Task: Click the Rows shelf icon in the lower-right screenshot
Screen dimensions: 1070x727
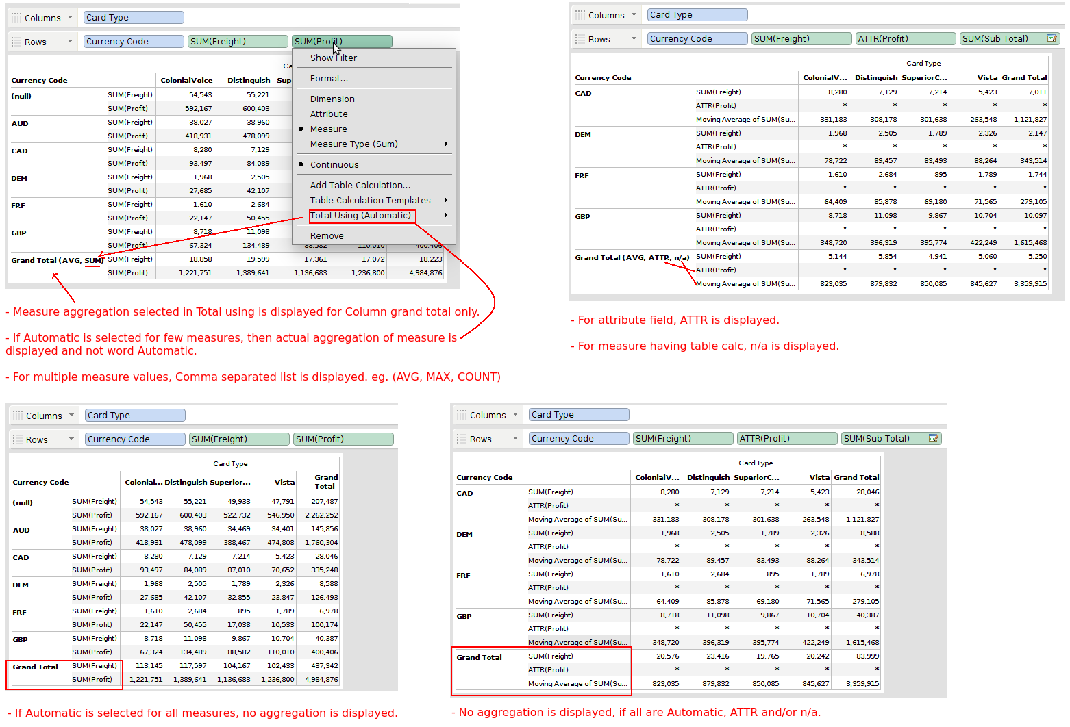Action: tap(462, 439)
